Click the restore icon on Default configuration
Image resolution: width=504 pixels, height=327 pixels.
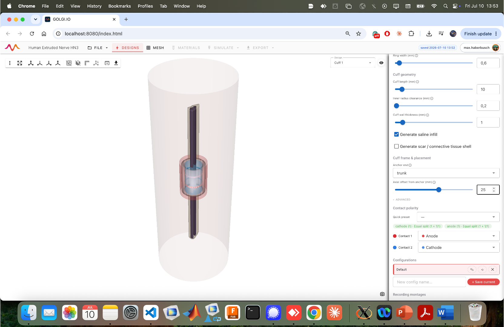coord(482,269)
